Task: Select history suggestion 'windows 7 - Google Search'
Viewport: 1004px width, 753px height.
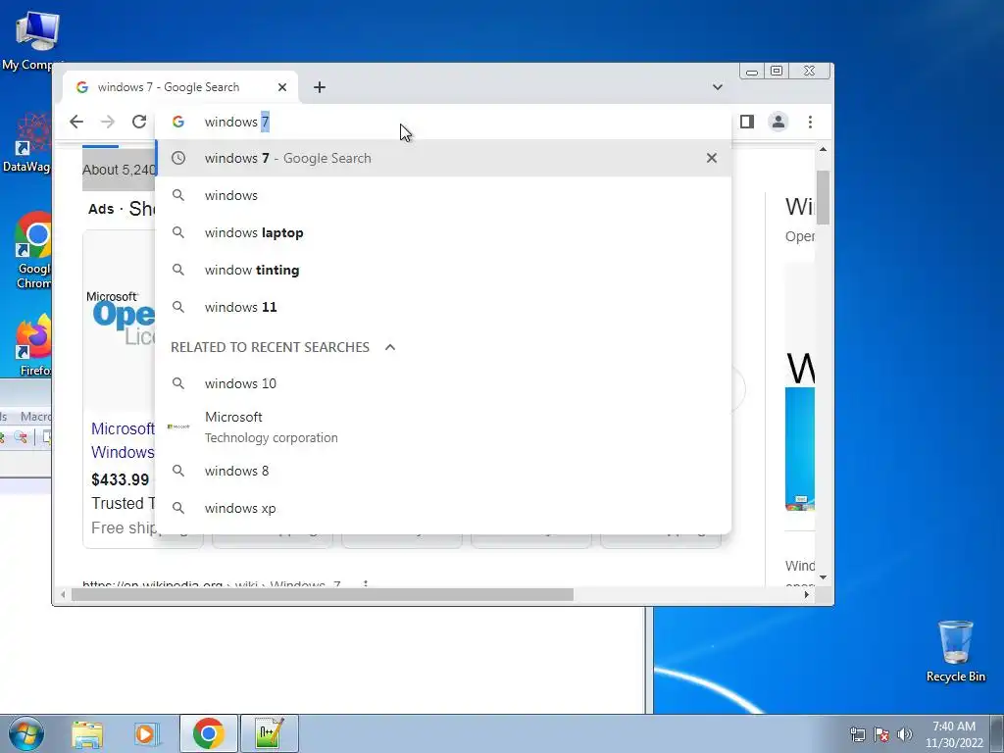Action: [443, 158]
